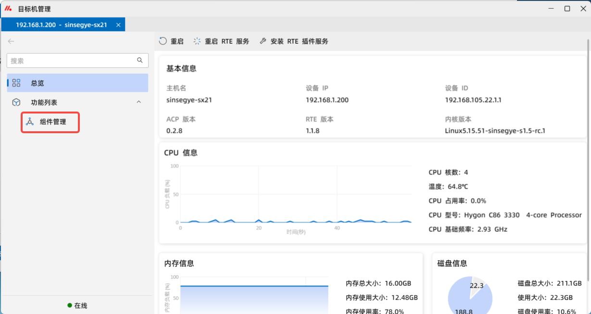Click the 重启 RTE 服务 spinner icon
This screenshot has width=591, height=314.
tap(197, 41)
